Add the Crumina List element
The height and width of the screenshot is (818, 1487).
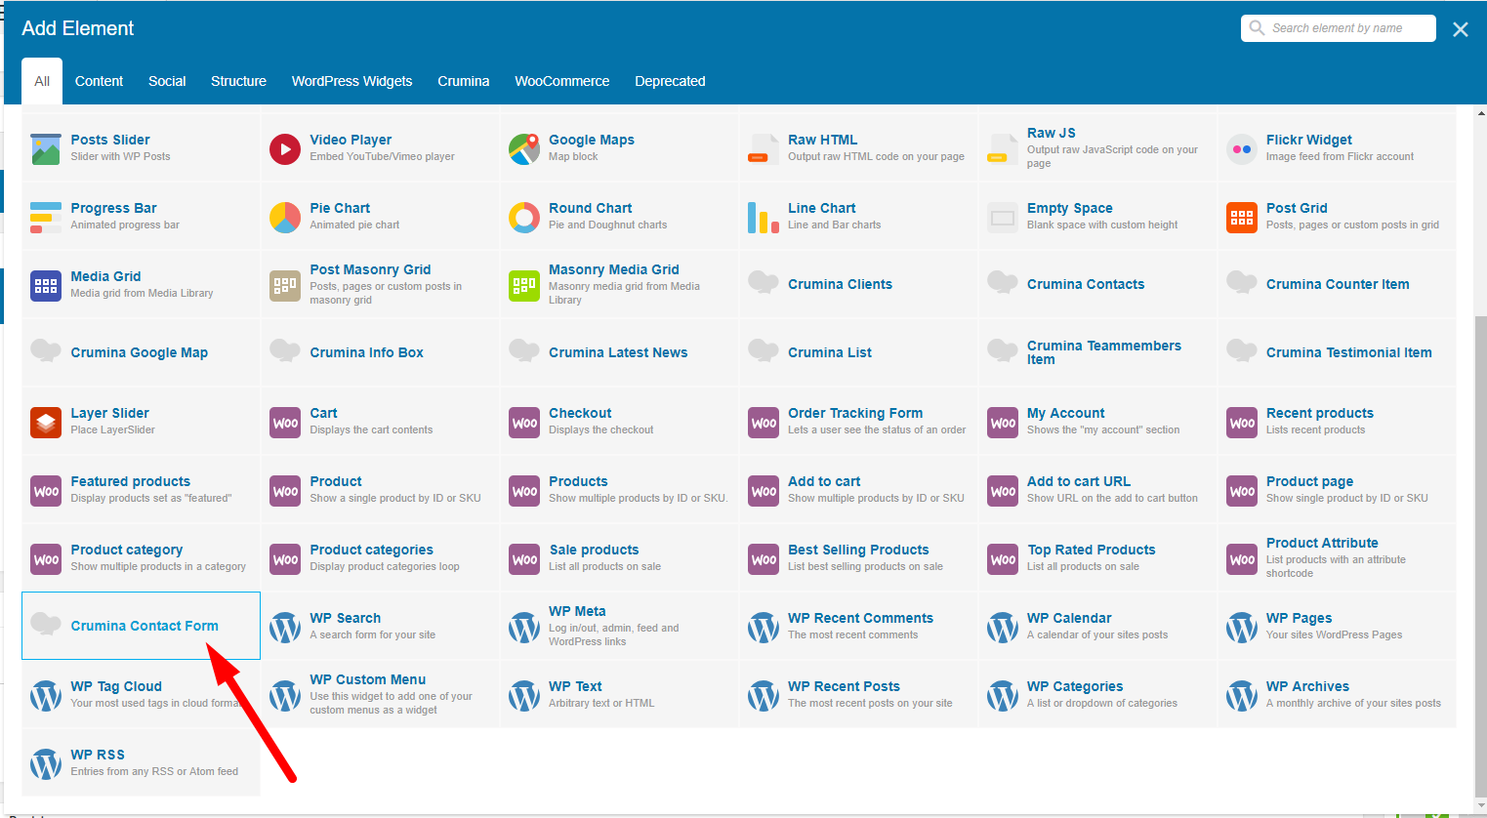pos(858,352)
